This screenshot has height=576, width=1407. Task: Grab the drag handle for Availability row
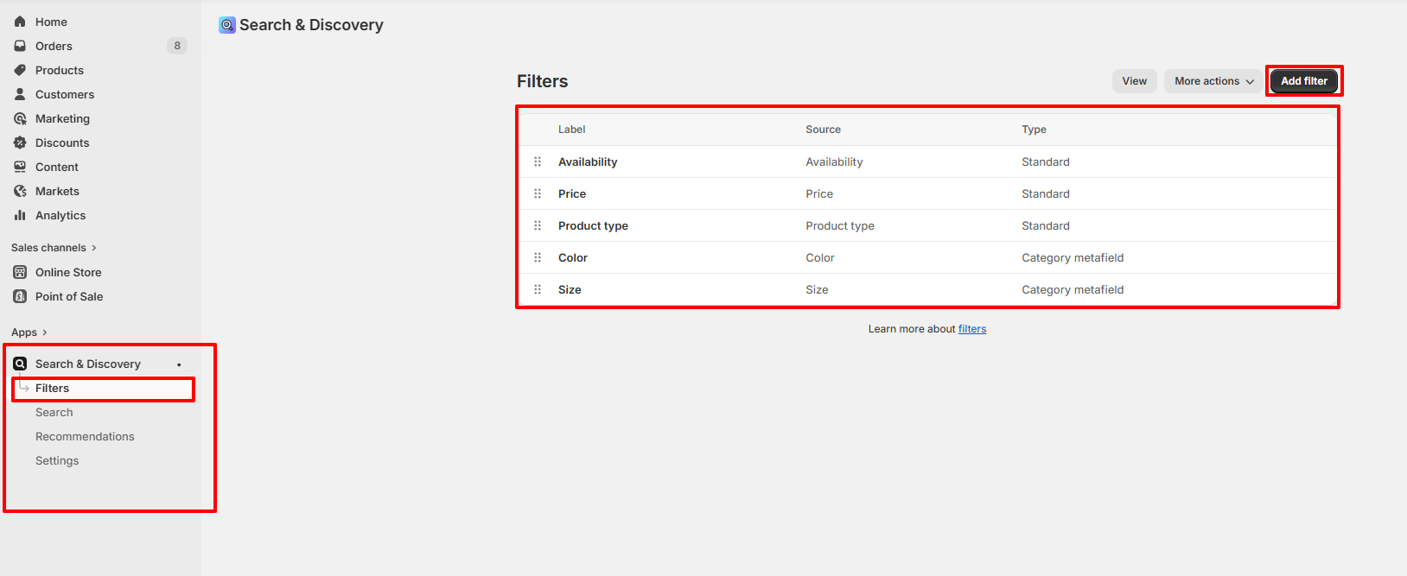click(538, 161)
